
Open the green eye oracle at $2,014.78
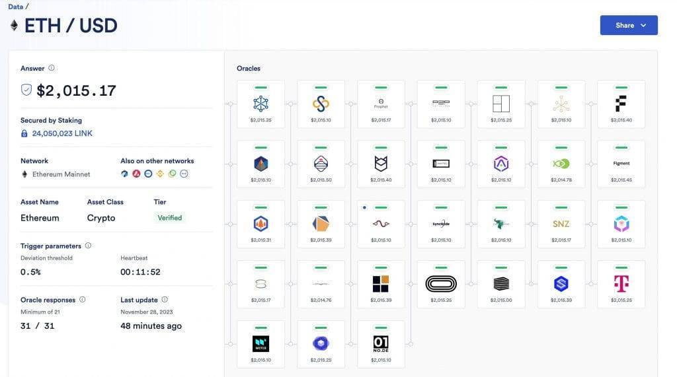pyautogui.click(x=561, y=164)
